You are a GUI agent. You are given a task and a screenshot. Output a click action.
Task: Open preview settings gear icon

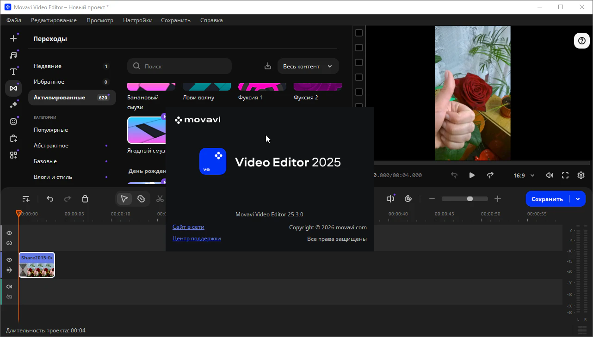pyautogui.click(x=581, y=175)
